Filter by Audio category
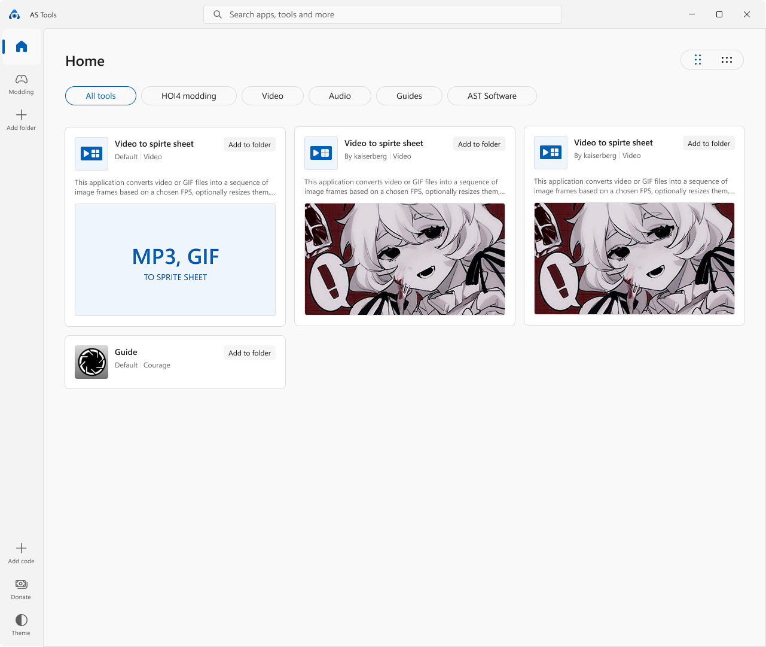Image resolution: width=766 pixels, height=647 pixels. tap(340, 96)
